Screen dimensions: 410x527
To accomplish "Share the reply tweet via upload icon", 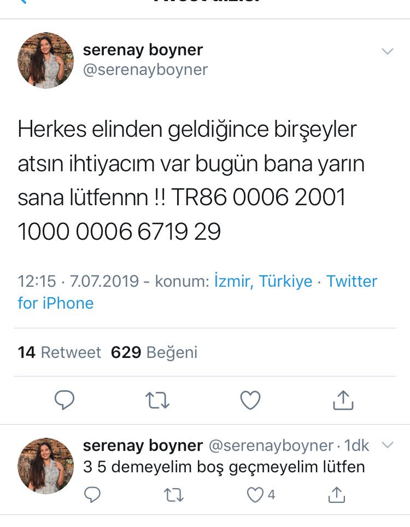I will click(x=336, y=495).
